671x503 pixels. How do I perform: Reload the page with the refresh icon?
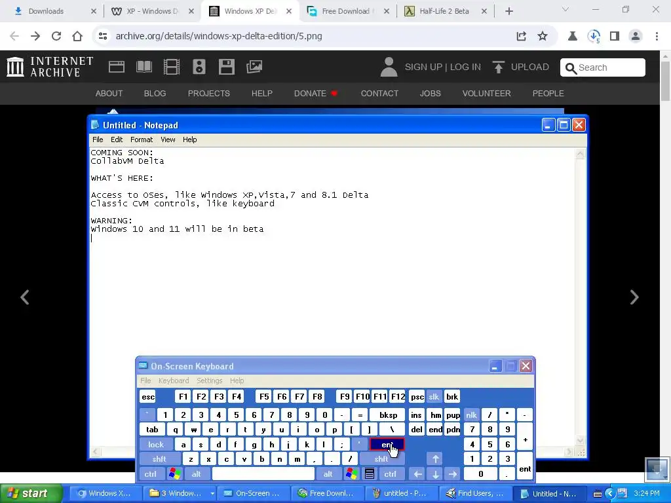56,36
